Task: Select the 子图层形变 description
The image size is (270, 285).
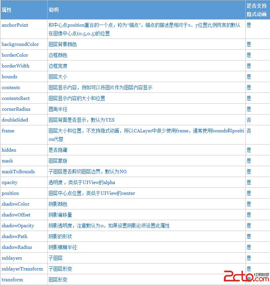Action: (60, 269)
